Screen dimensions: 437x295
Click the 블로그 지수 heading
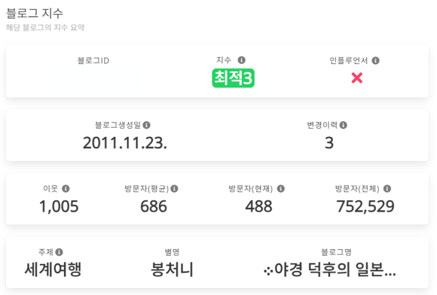(x=35, y=12)
